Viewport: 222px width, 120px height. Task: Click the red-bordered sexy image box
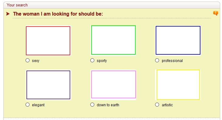(48, 41)
